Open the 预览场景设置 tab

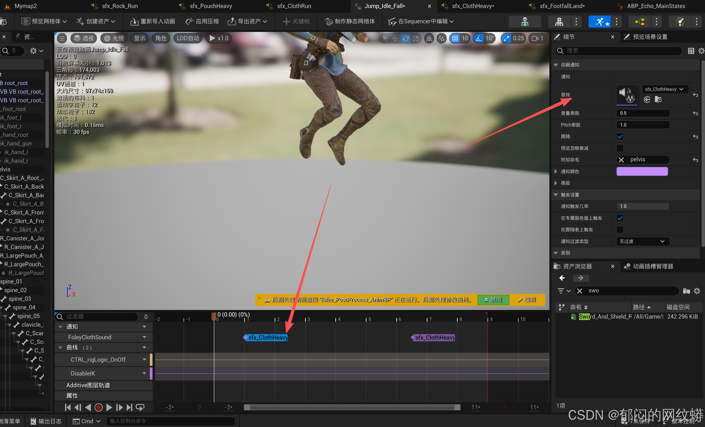[649, 37]
